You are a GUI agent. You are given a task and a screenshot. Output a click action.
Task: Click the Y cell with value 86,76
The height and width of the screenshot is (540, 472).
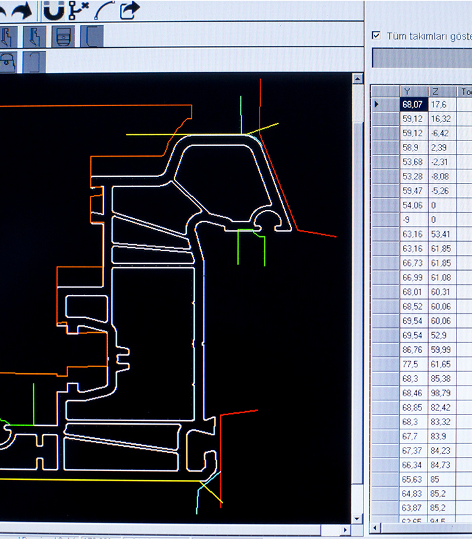click(x=413, y=350)
